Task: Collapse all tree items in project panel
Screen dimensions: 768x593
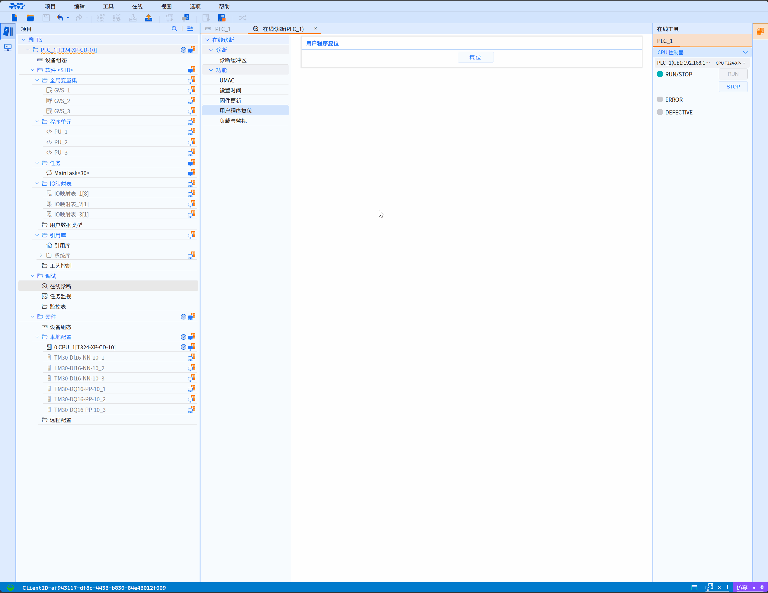Action: tap(190, 29)
